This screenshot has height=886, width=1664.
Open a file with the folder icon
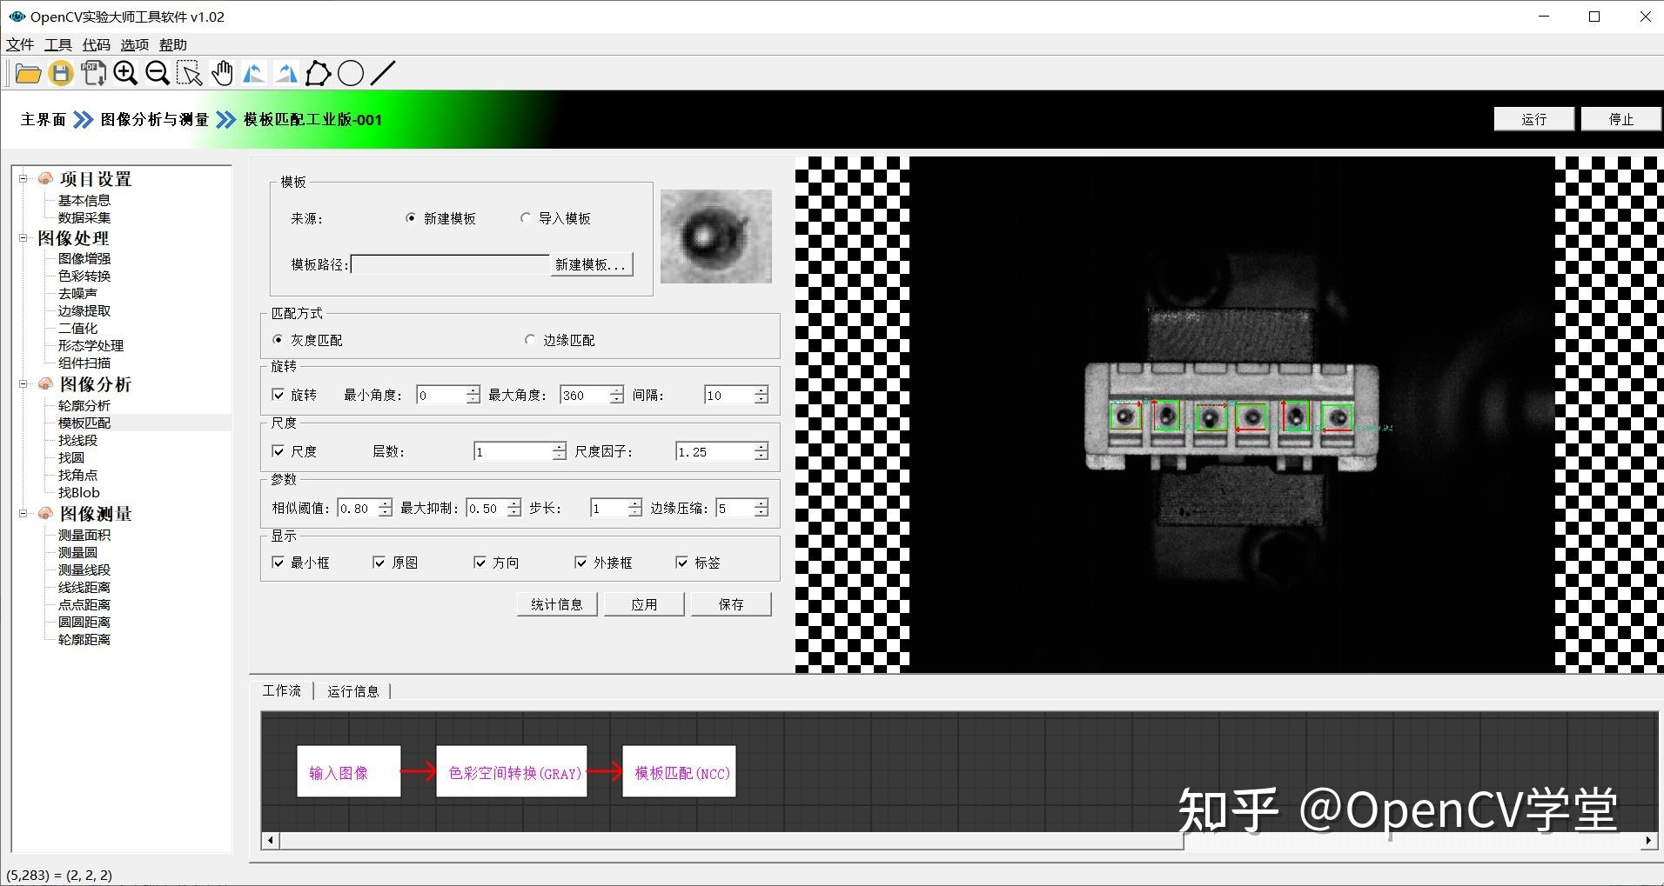coord(29,73)
